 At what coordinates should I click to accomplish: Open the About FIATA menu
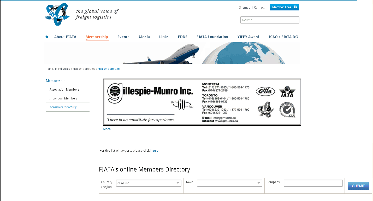click(x=65, y=37)
